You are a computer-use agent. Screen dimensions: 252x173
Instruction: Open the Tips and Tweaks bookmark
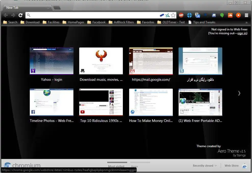202,22
